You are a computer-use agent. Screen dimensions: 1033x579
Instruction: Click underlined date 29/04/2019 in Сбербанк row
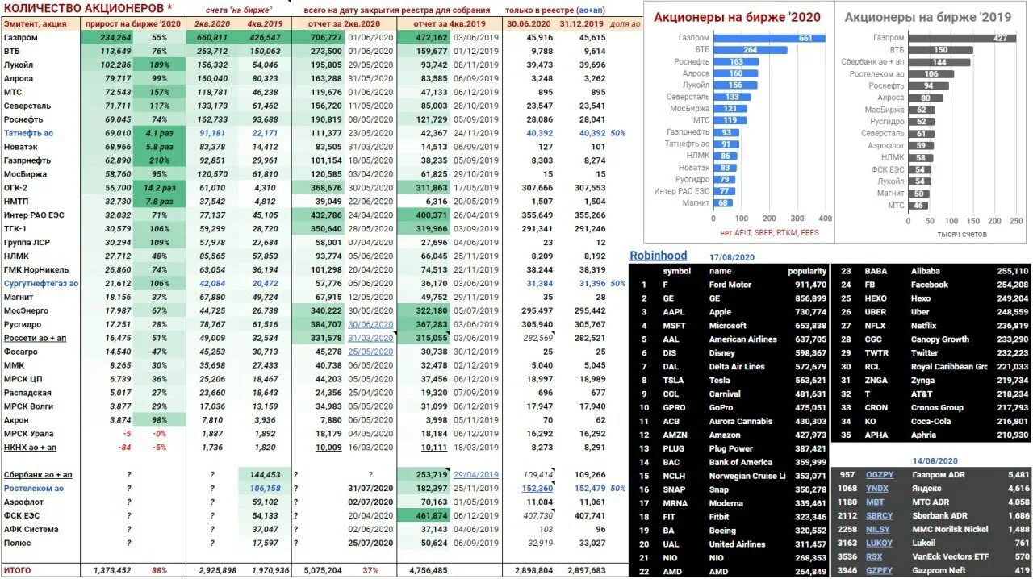point(476,475)
